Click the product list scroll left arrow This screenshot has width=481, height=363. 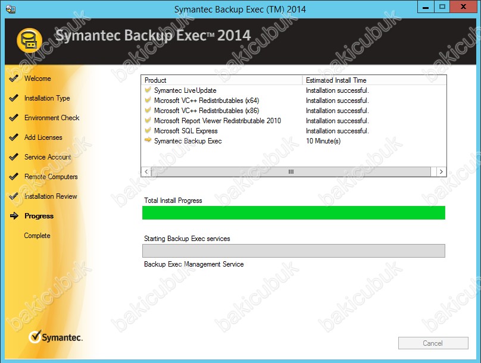[146, 172]
